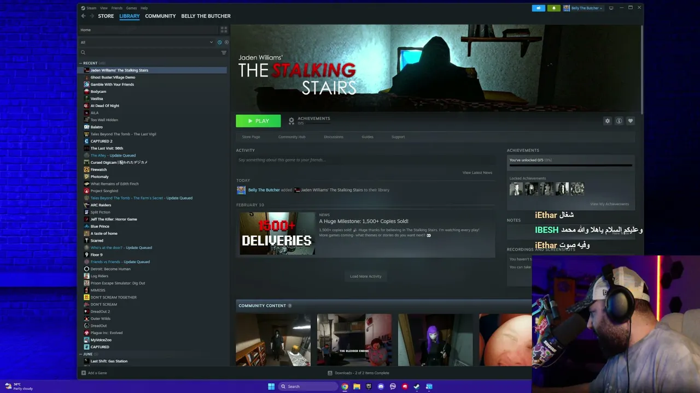Open the Friends menu
Screen dimensions: 700x393
[x=116, y=8]
